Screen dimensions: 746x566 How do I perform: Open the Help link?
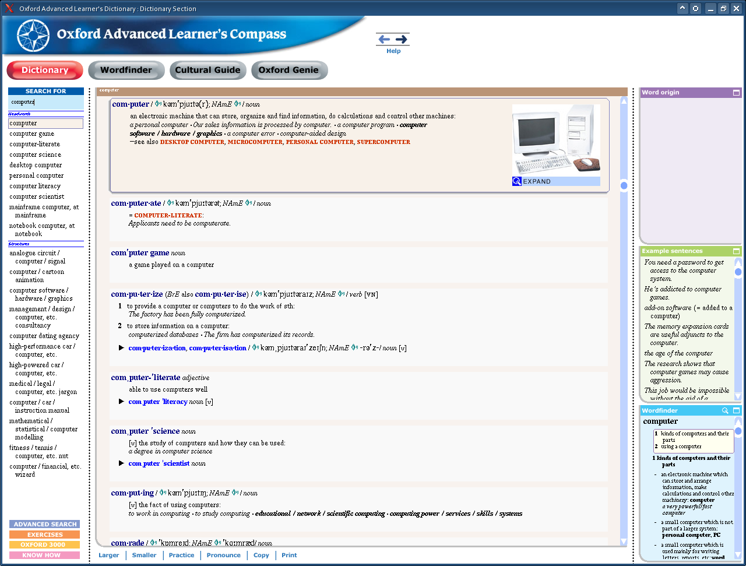pos(393,51)
